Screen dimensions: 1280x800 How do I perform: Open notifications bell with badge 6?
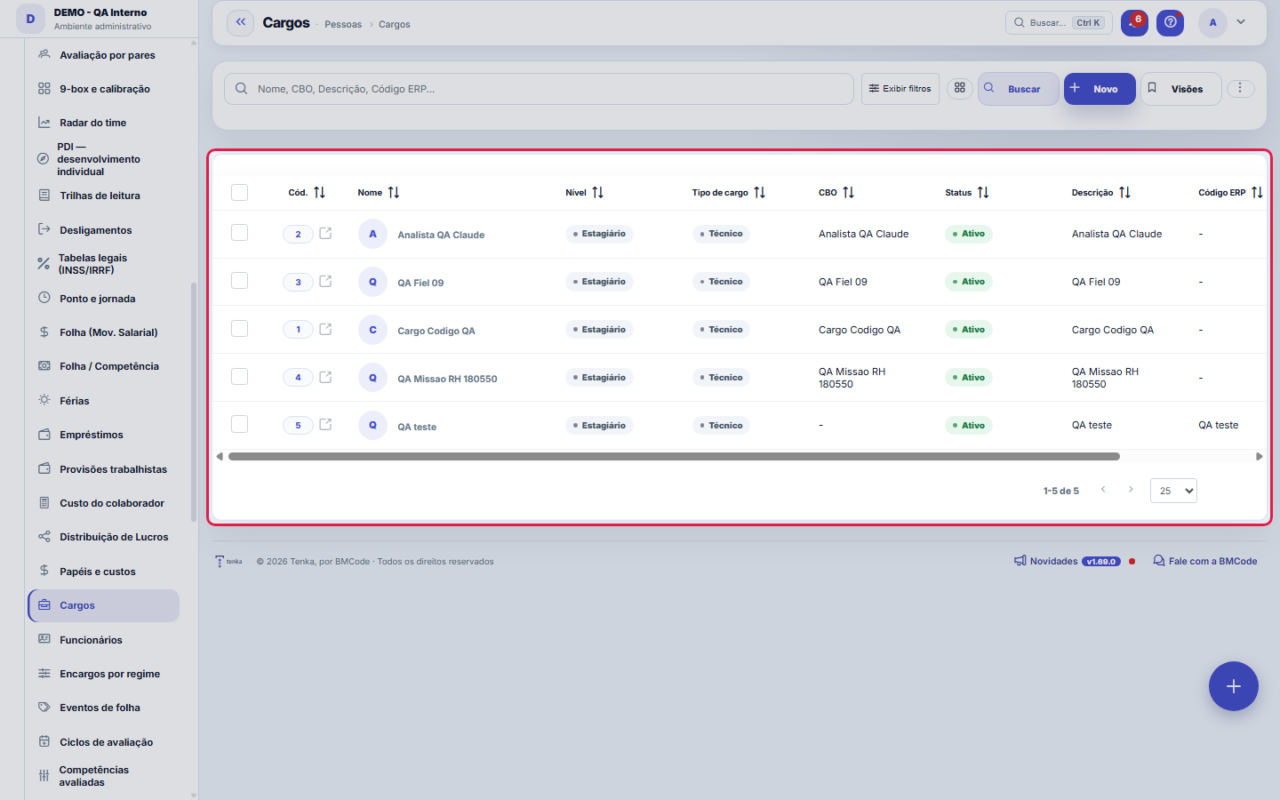click(1134, 23)
